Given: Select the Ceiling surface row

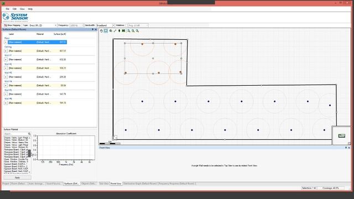Looking at the screenshot, I should (37, 51).
